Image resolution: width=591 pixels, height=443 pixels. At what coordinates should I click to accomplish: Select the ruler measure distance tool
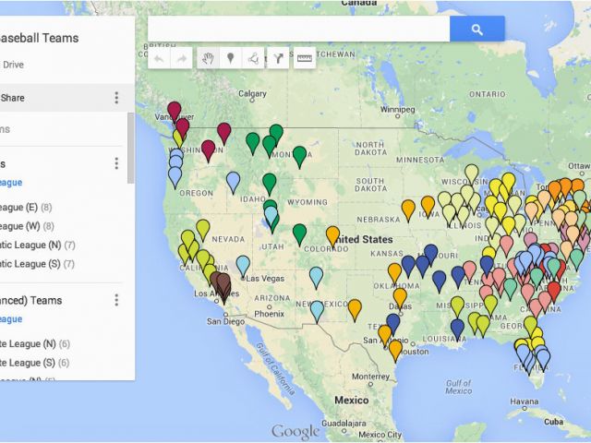pyautogui.click(x=304, y=58)
